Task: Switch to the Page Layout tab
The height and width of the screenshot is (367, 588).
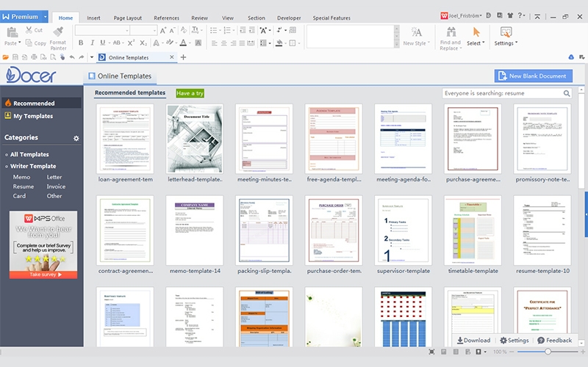Action: point(129,17)
